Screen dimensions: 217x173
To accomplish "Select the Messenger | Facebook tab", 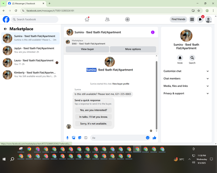I will [26, 3].
